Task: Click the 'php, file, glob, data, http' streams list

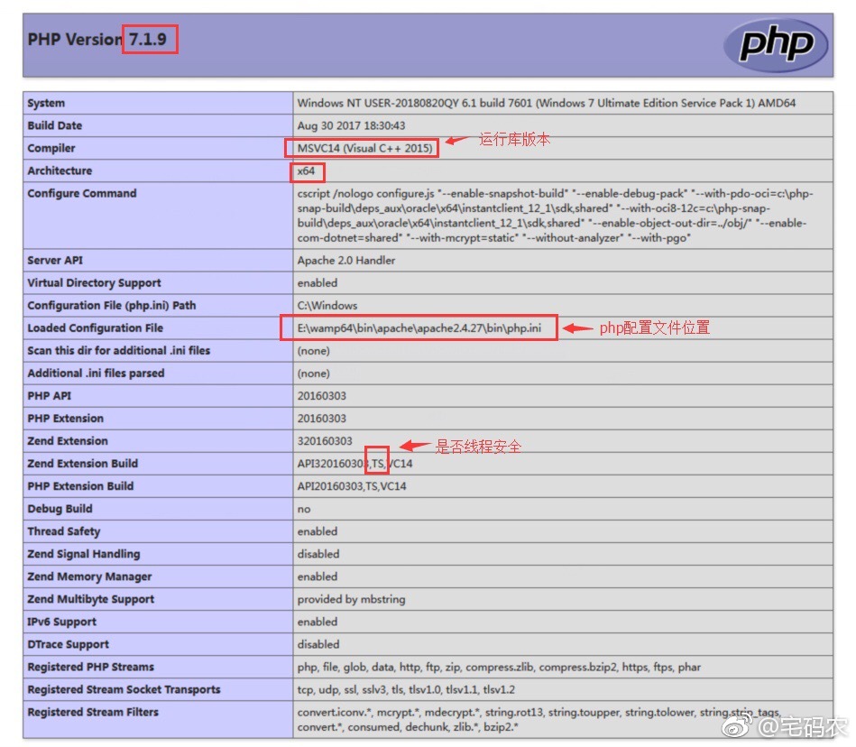Action: pos(499,667)
